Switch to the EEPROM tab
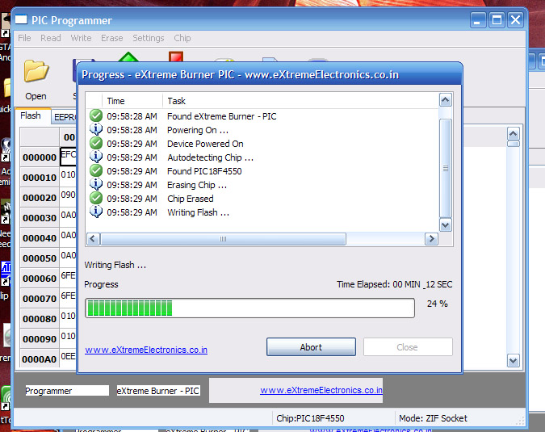Viewport: 545px width, 432px height. coord(65,117)
